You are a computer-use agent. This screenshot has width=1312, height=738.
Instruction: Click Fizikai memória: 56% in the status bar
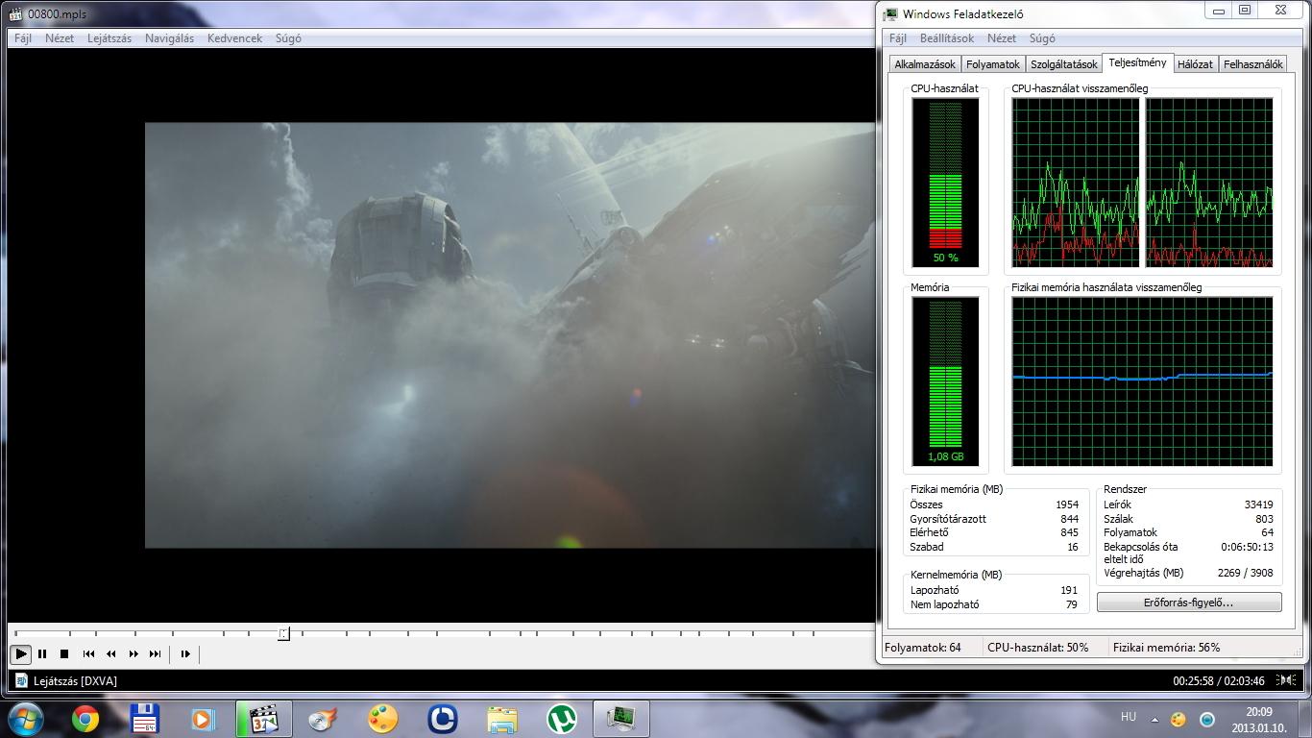pyautogui.click(x=1166, y=648)
